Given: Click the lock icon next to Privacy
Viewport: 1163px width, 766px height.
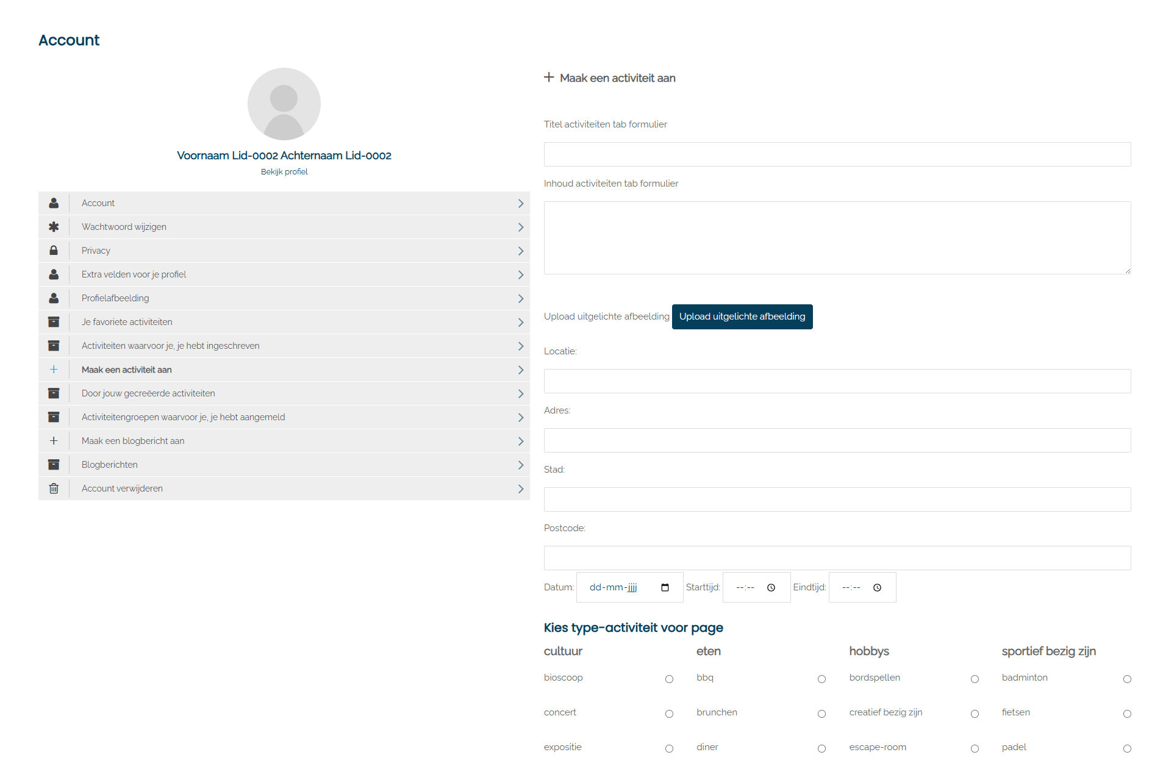Looking at the screenshot, I should (x=54, y=251).
